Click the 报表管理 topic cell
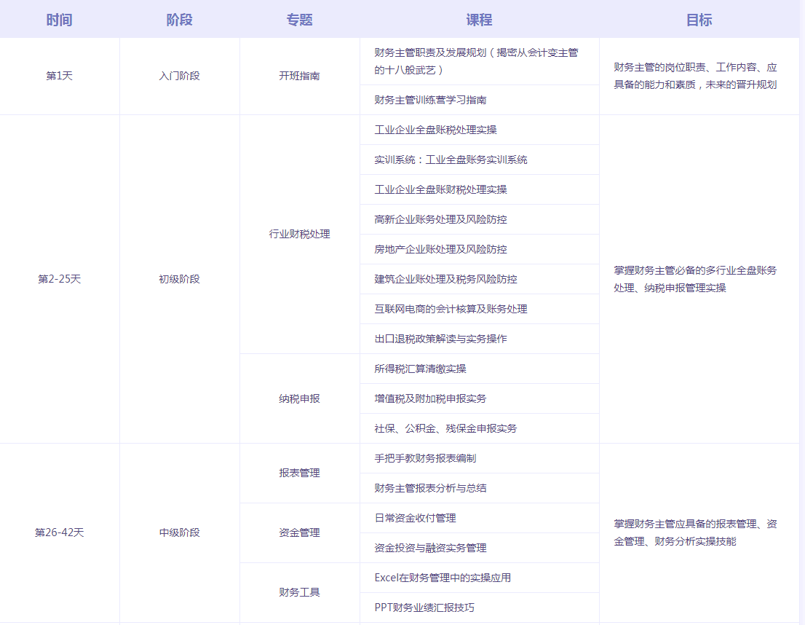Screen dimensions: 805x625 coord(299,473)
